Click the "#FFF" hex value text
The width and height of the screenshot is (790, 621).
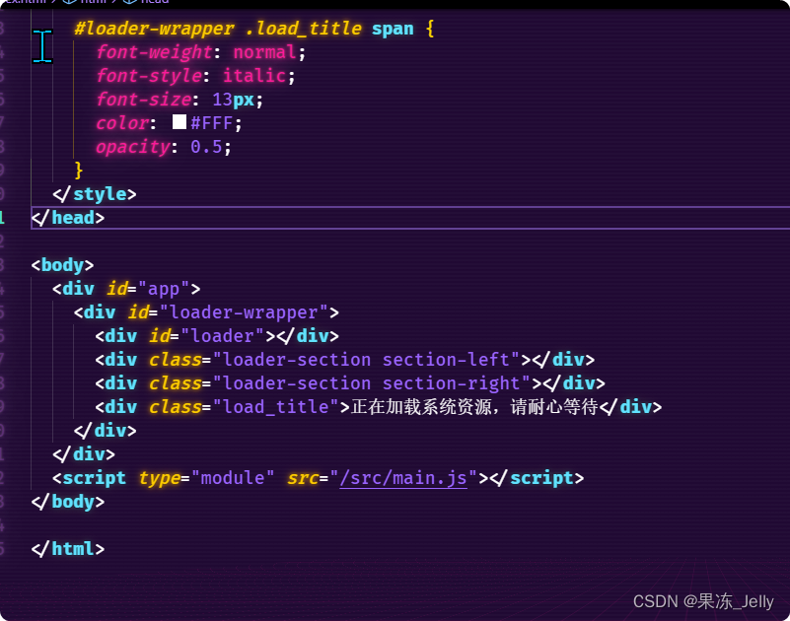[x=212, y=123]
